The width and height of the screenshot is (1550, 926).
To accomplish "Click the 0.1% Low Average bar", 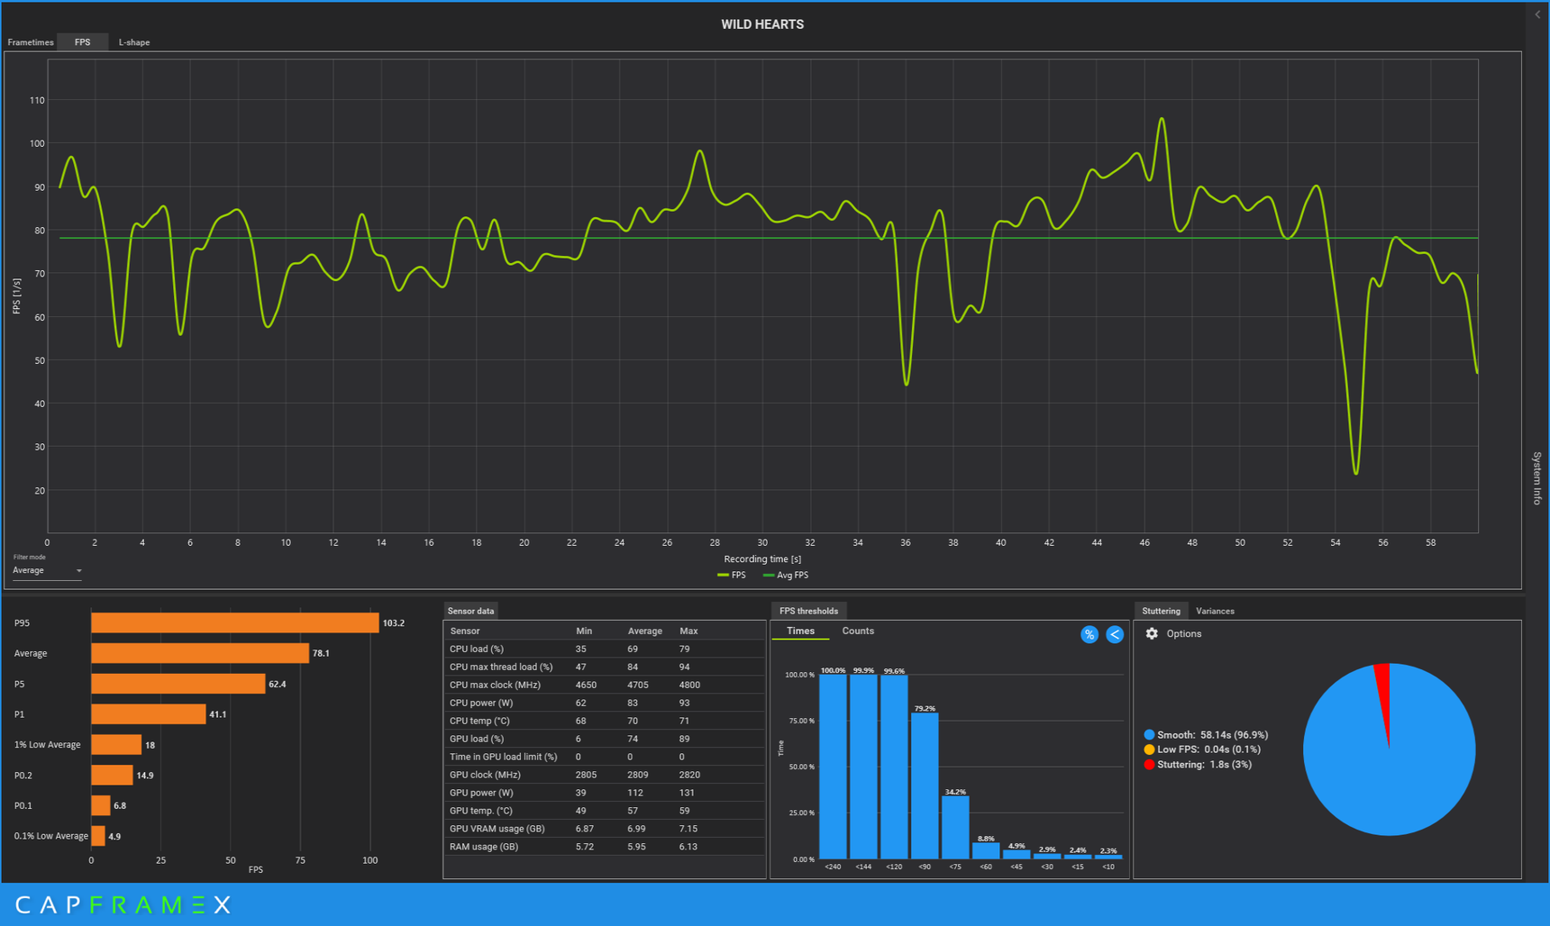I will tap(97, 836).
